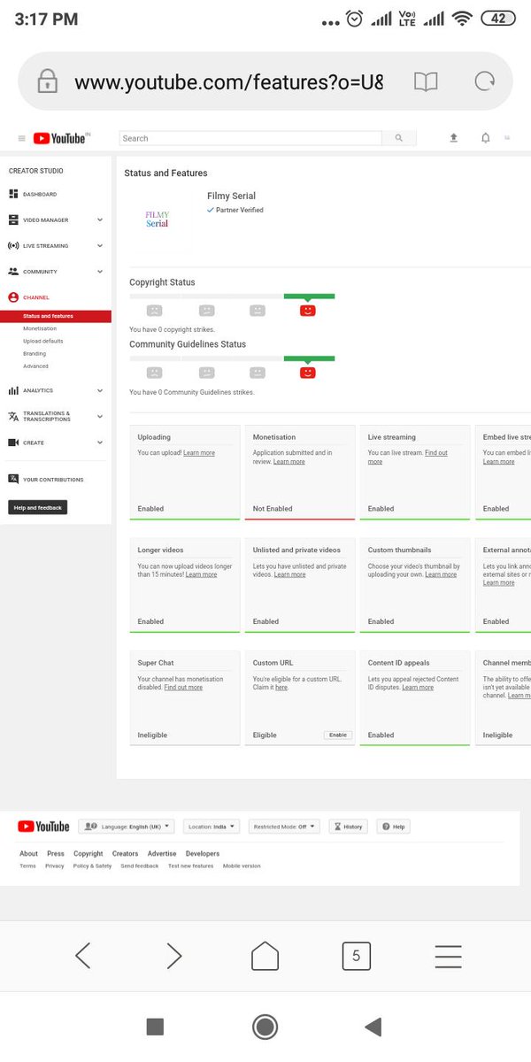
Task: Expand the Translations & Transcriptions chevron
Action: click(100, 416)
